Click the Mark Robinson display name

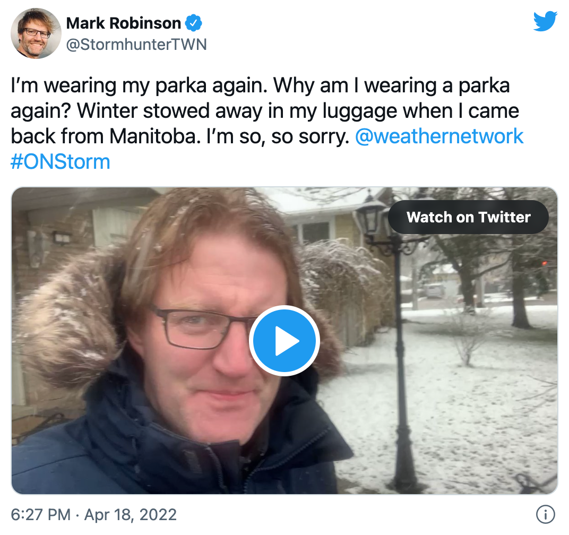123,23
